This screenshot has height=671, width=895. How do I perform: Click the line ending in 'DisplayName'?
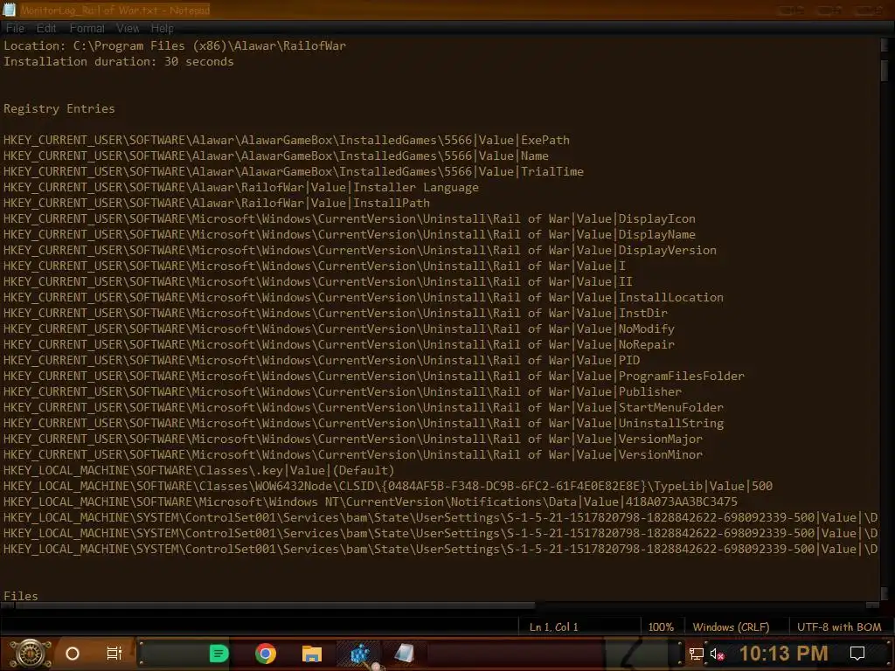tap(350, 234)
